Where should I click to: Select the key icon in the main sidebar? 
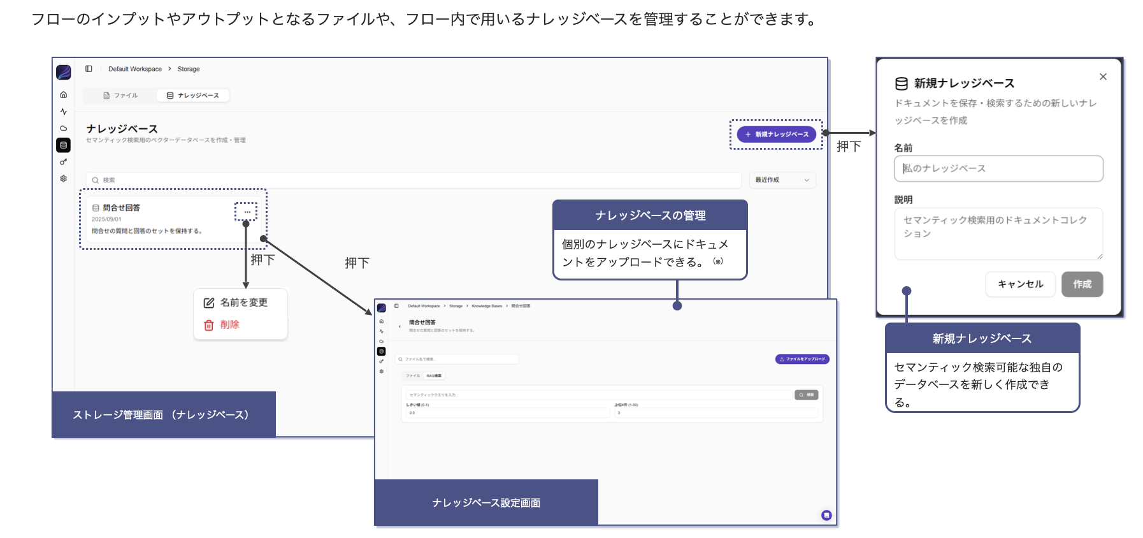[64, 162]
